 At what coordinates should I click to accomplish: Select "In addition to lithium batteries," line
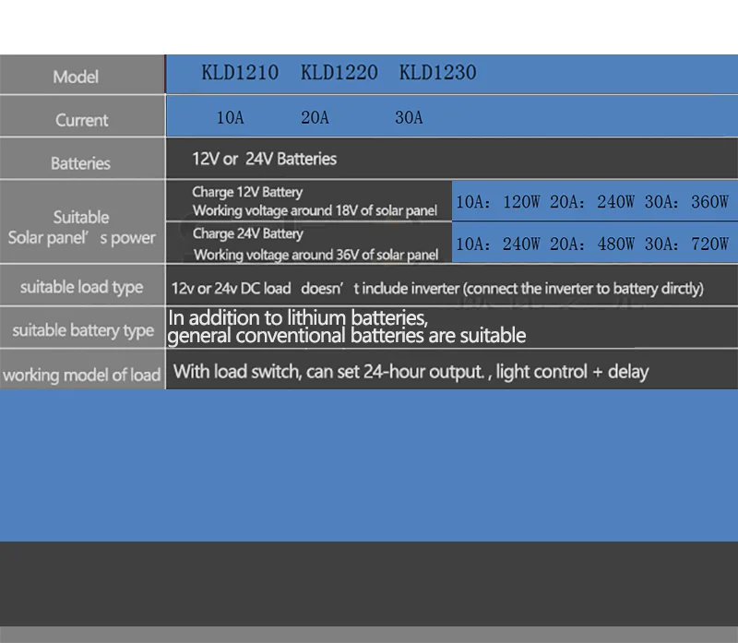[x=298, y=317]
